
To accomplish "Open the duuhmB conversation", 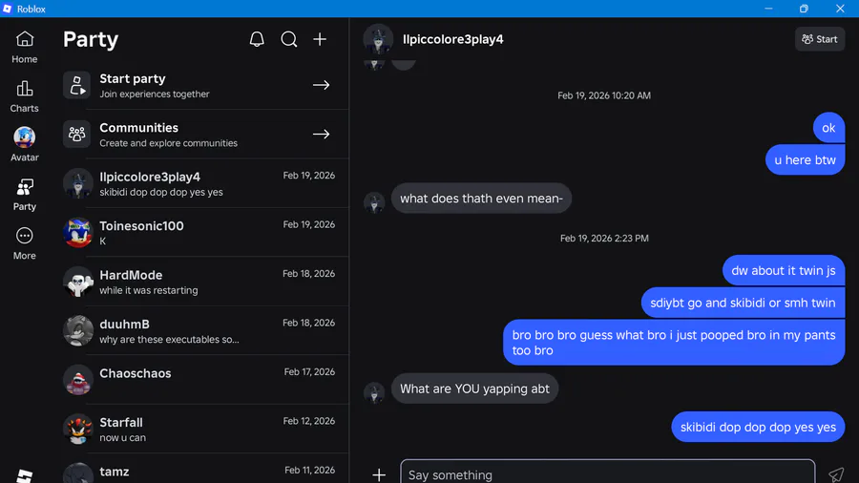I will tap(205, 331).
